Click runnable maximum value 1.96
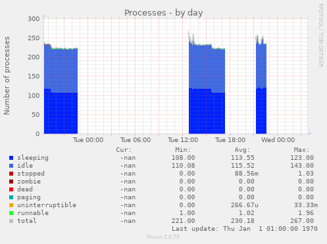The width and height of the screenshot is (327, 244). coord(306,213)
